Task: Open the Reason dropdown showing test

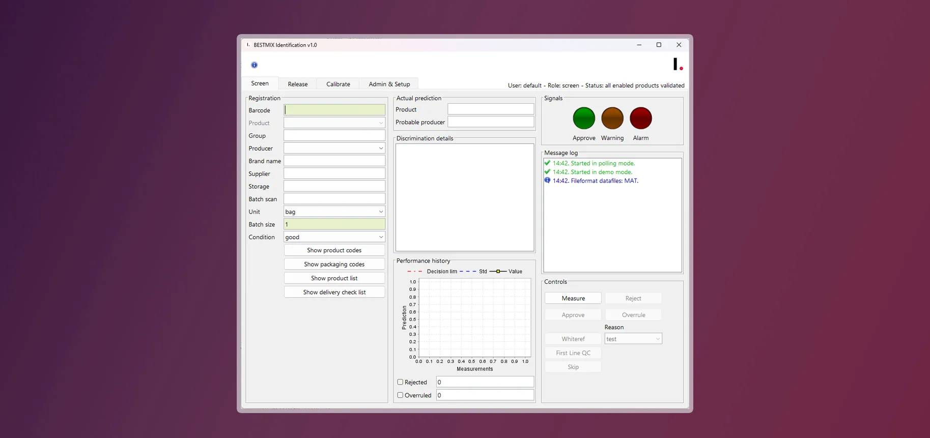Action: [x=633, y=339]
